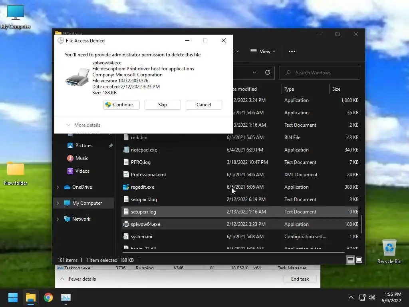Click the Windows Start button

click(x=13, y=297)
